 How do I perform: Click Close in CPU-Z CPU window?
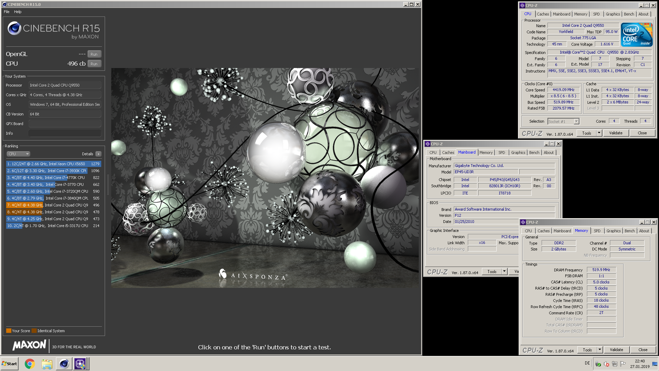(642, 133)
